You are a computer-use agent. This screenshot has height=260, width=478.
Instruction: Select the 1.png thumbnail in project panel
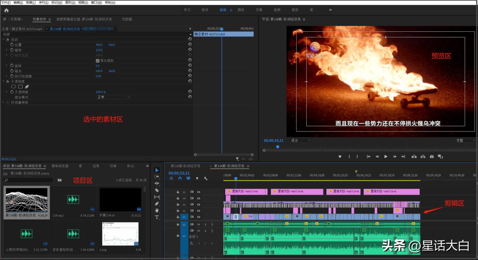120,234
